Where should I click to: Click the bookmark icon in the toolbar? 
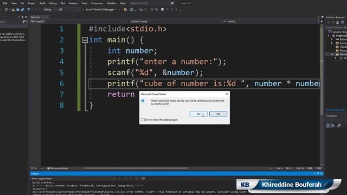click(162, 10)
